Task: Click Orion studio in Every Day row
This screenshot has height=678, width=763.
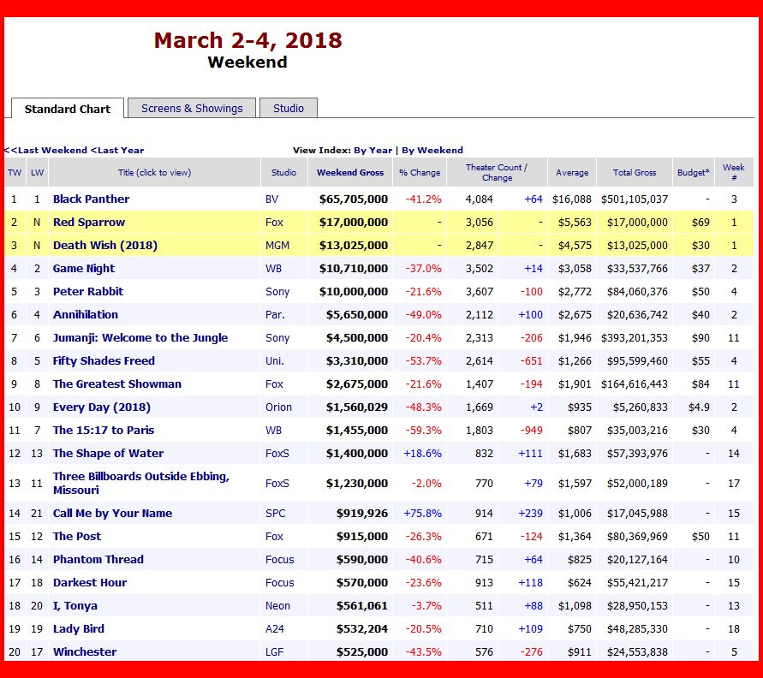Action: click(x=279, y=407)
